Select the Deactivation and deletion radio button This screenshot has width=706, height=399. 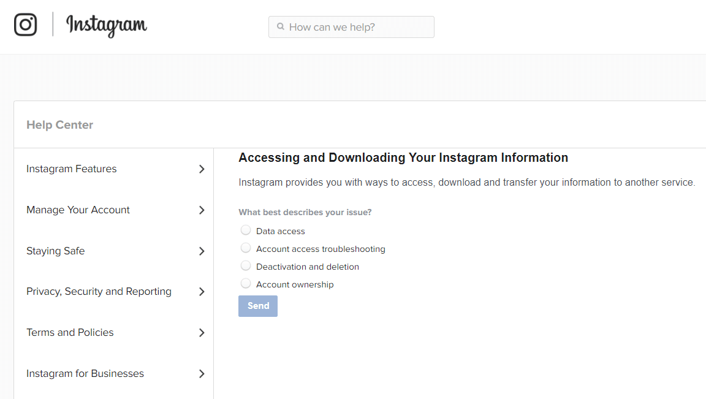[246, 266]
